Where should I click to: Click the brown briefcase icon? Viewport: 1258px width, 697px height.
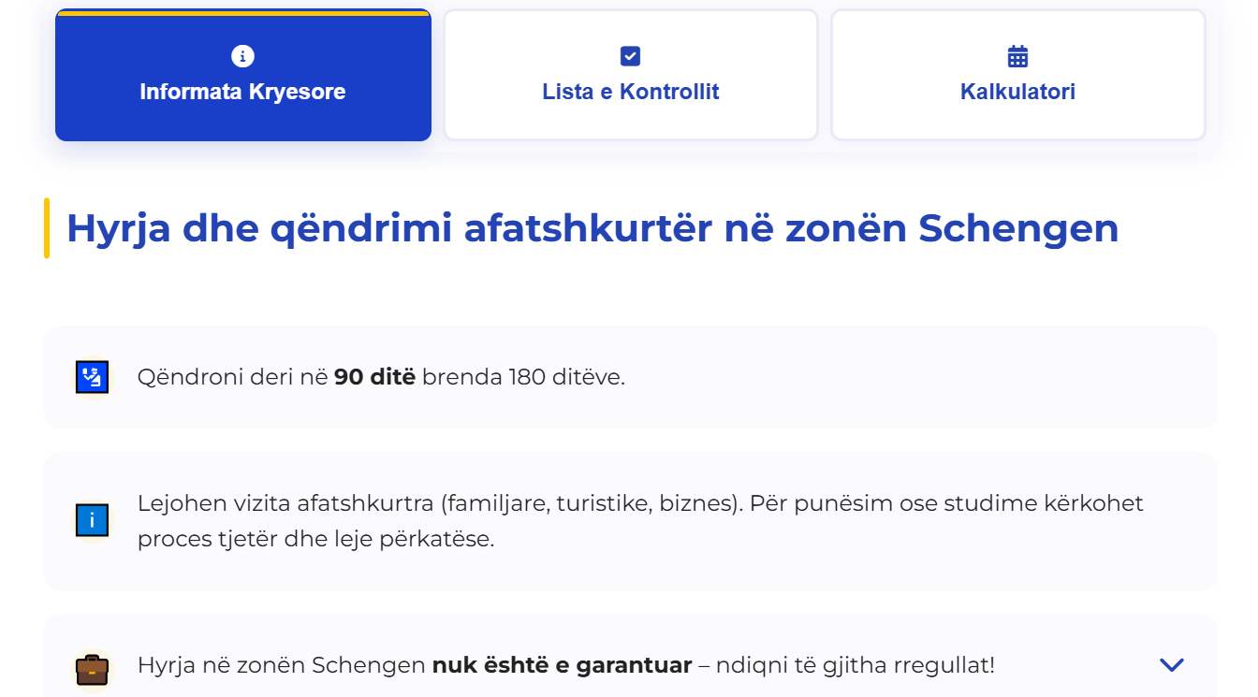pos(93,669)
